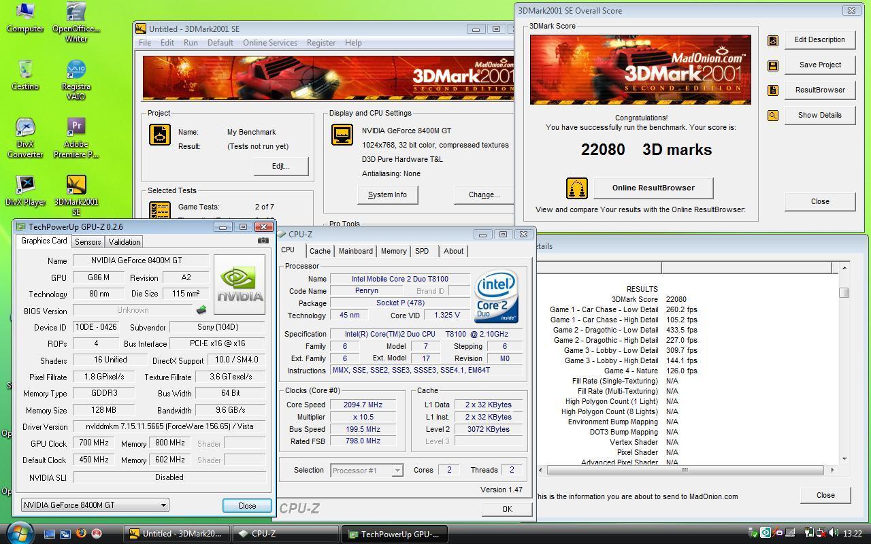This screenshot has width=871, height=544.
Task: Click Switch between windows Quick Launch icon
Action: click(x=65, y=534)
